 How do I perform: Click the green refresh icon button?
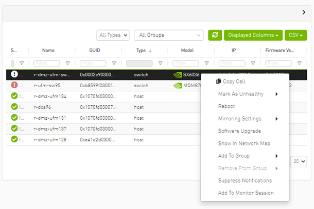[215, 35]
